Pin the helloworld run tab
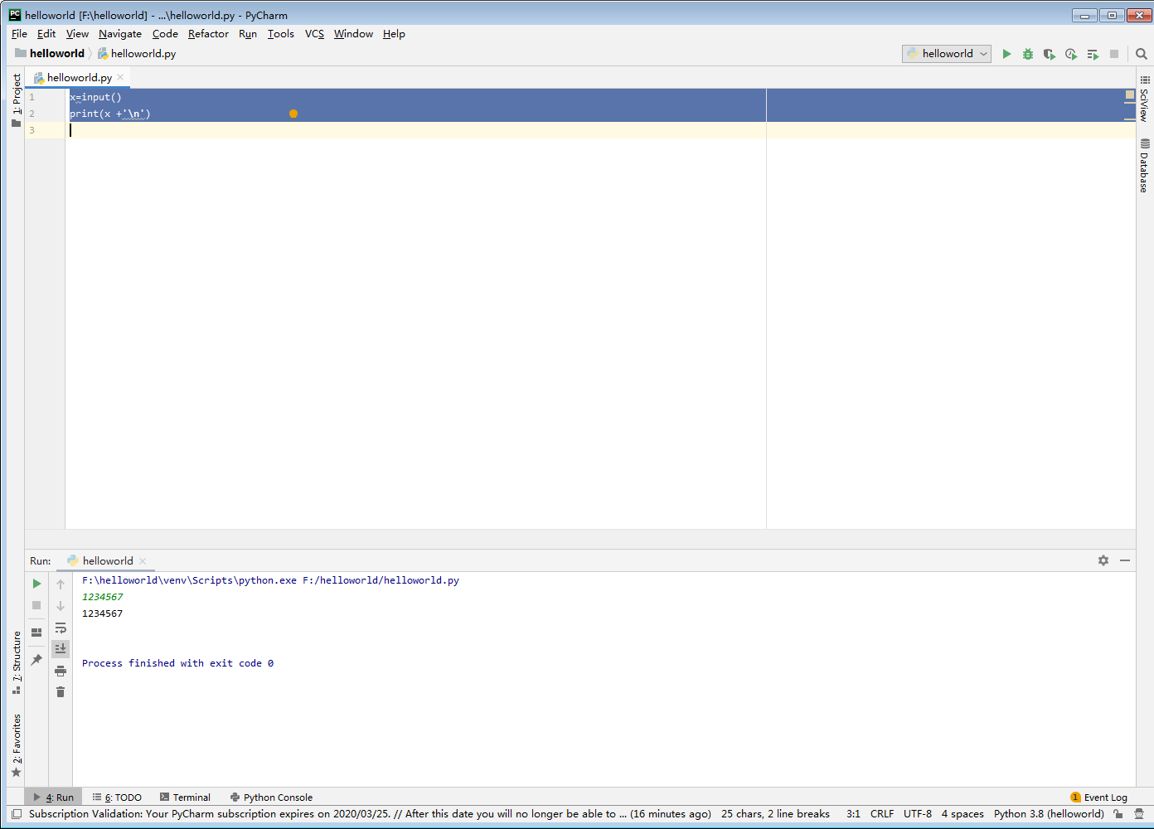This screenshot has width=1154, height=829. pyautogui.click(x=36, y=660)
